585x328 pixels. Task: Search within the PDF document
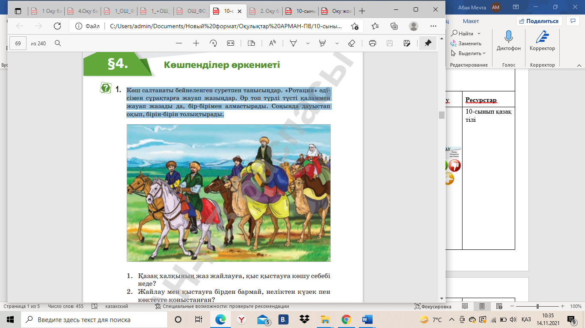click(x=58, y=43)
